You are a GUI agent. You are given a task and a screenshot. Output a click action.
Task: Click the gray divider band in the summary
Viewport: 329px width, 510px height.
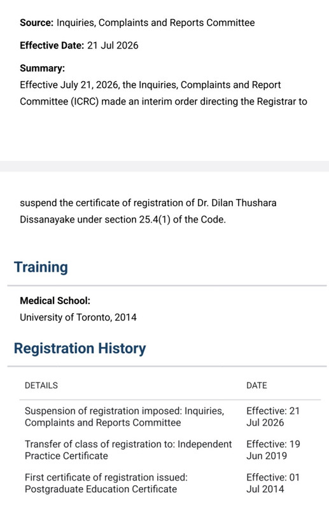click(164, 166)
